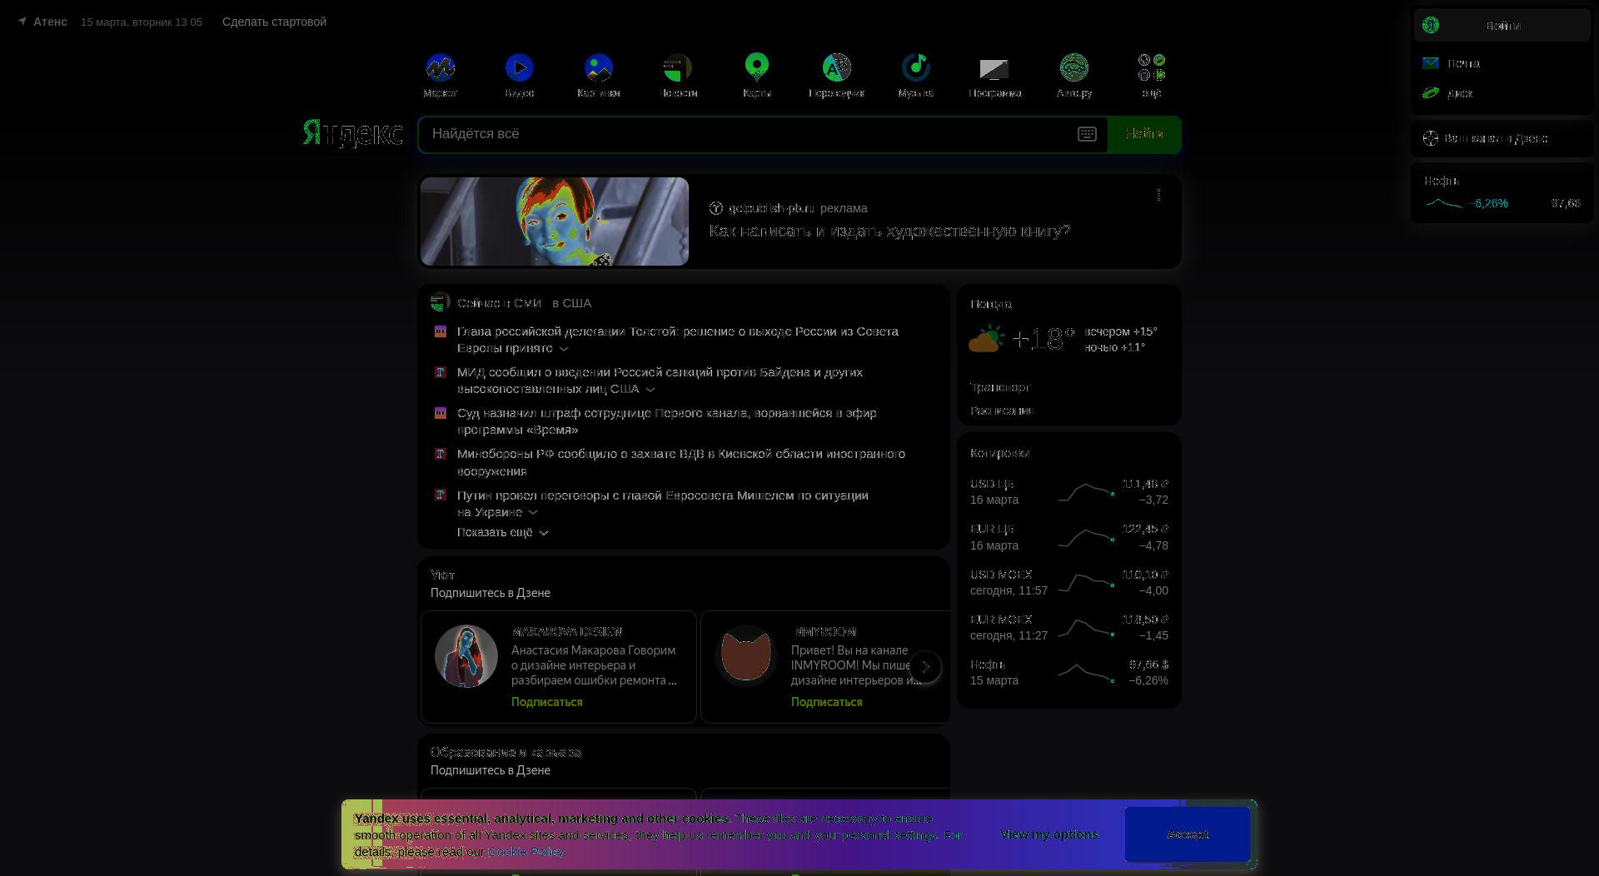The image size is (1599, 876).
Task: Click the book advertisement image
Action: click(555, 221)
